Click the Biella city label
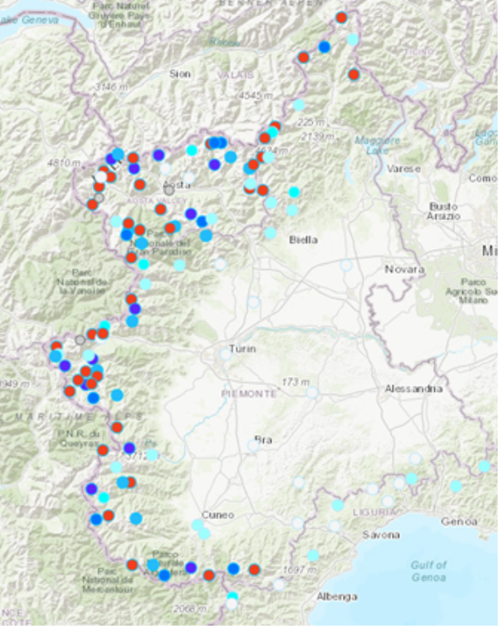The width and height of the screenshot is (498, 626). coord(303,240)
